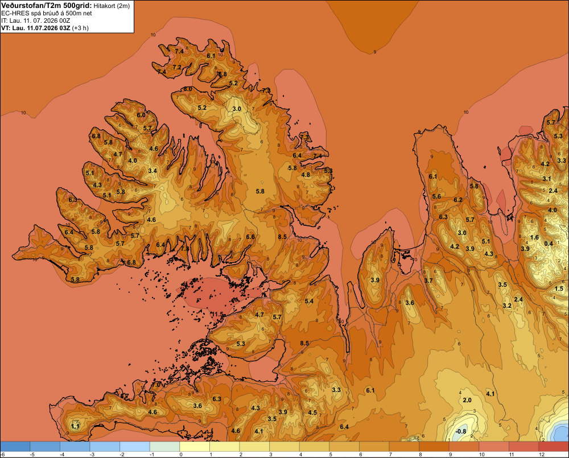Click the 7.0 temperature value on the map
569x458 pixels.
click(x=156, y=385)
